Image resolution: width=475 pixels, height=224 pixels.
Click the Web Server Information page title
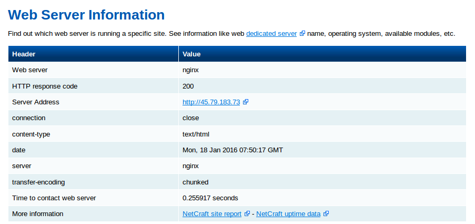[87, 15]
